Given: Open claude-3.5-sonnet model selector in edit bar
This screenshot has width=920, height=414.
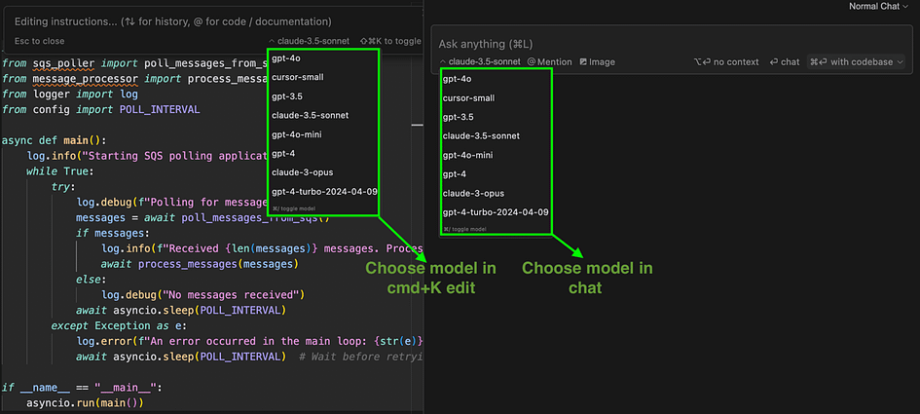Looking at the screenshot, I should [x=308, y=41].
